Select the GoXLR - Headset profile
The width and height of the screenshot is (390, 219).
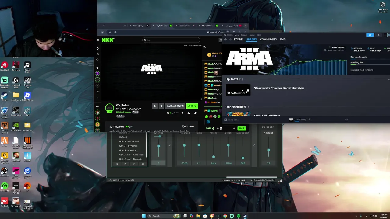point(128,150)
